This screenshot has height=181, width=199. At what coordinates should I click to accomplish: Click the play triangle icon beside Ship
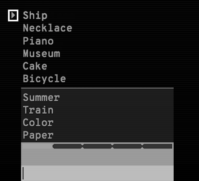point(13,15)
